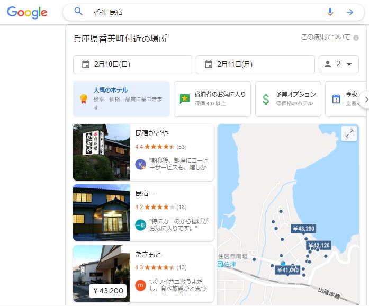The image size is (369, 306).
Task: Open info icon beside この結果について
Action: pyautogui.click(x=356, y=38)
